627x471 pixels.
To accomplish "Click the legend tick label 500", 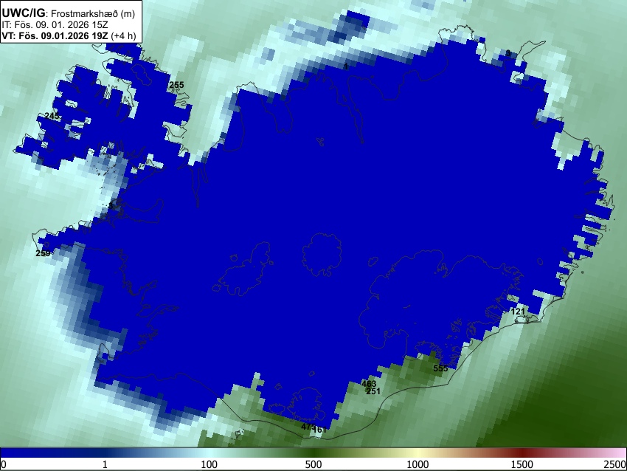I will click(x=313, y=464).
